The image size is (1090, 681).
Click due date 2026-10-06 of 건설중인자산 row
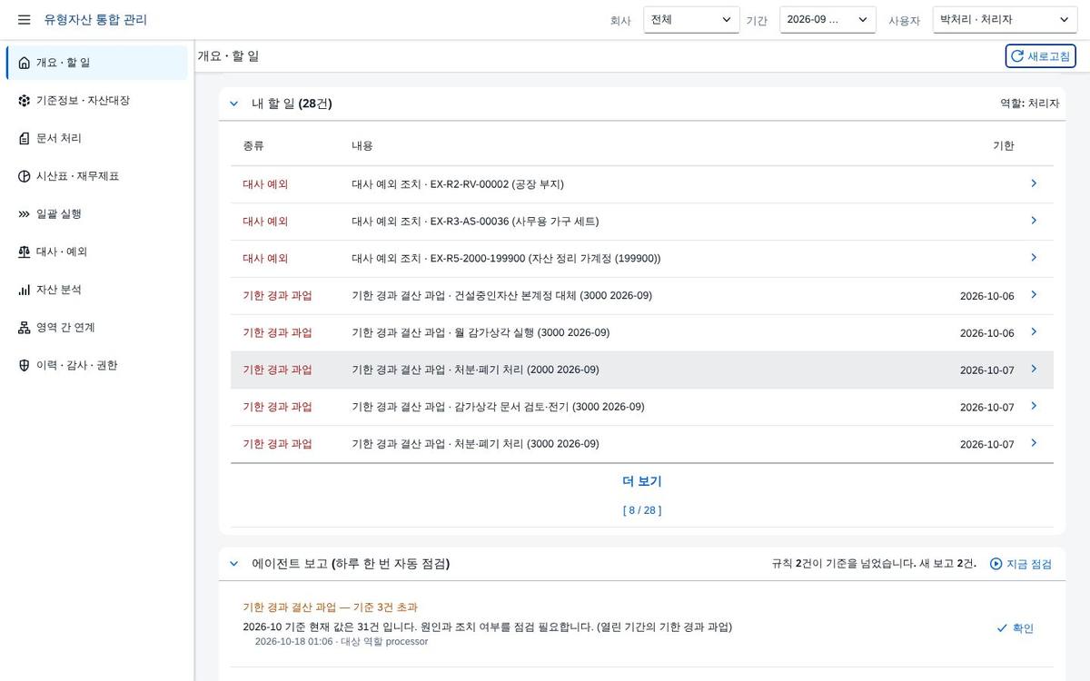[986, 297]
